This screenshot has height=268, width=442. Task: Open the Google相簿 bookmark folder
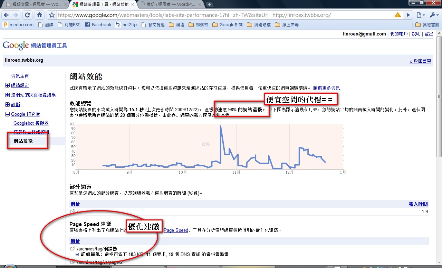pyautogui.click(x=227, y=25)
